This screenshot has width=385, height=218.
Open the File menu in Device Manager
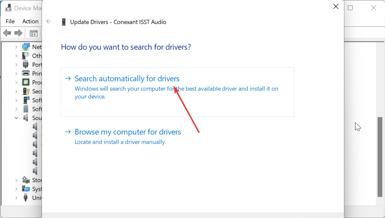[x=10, y=21]
